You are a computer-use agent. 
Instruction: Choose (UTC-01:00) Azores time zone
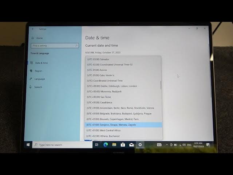123,70
